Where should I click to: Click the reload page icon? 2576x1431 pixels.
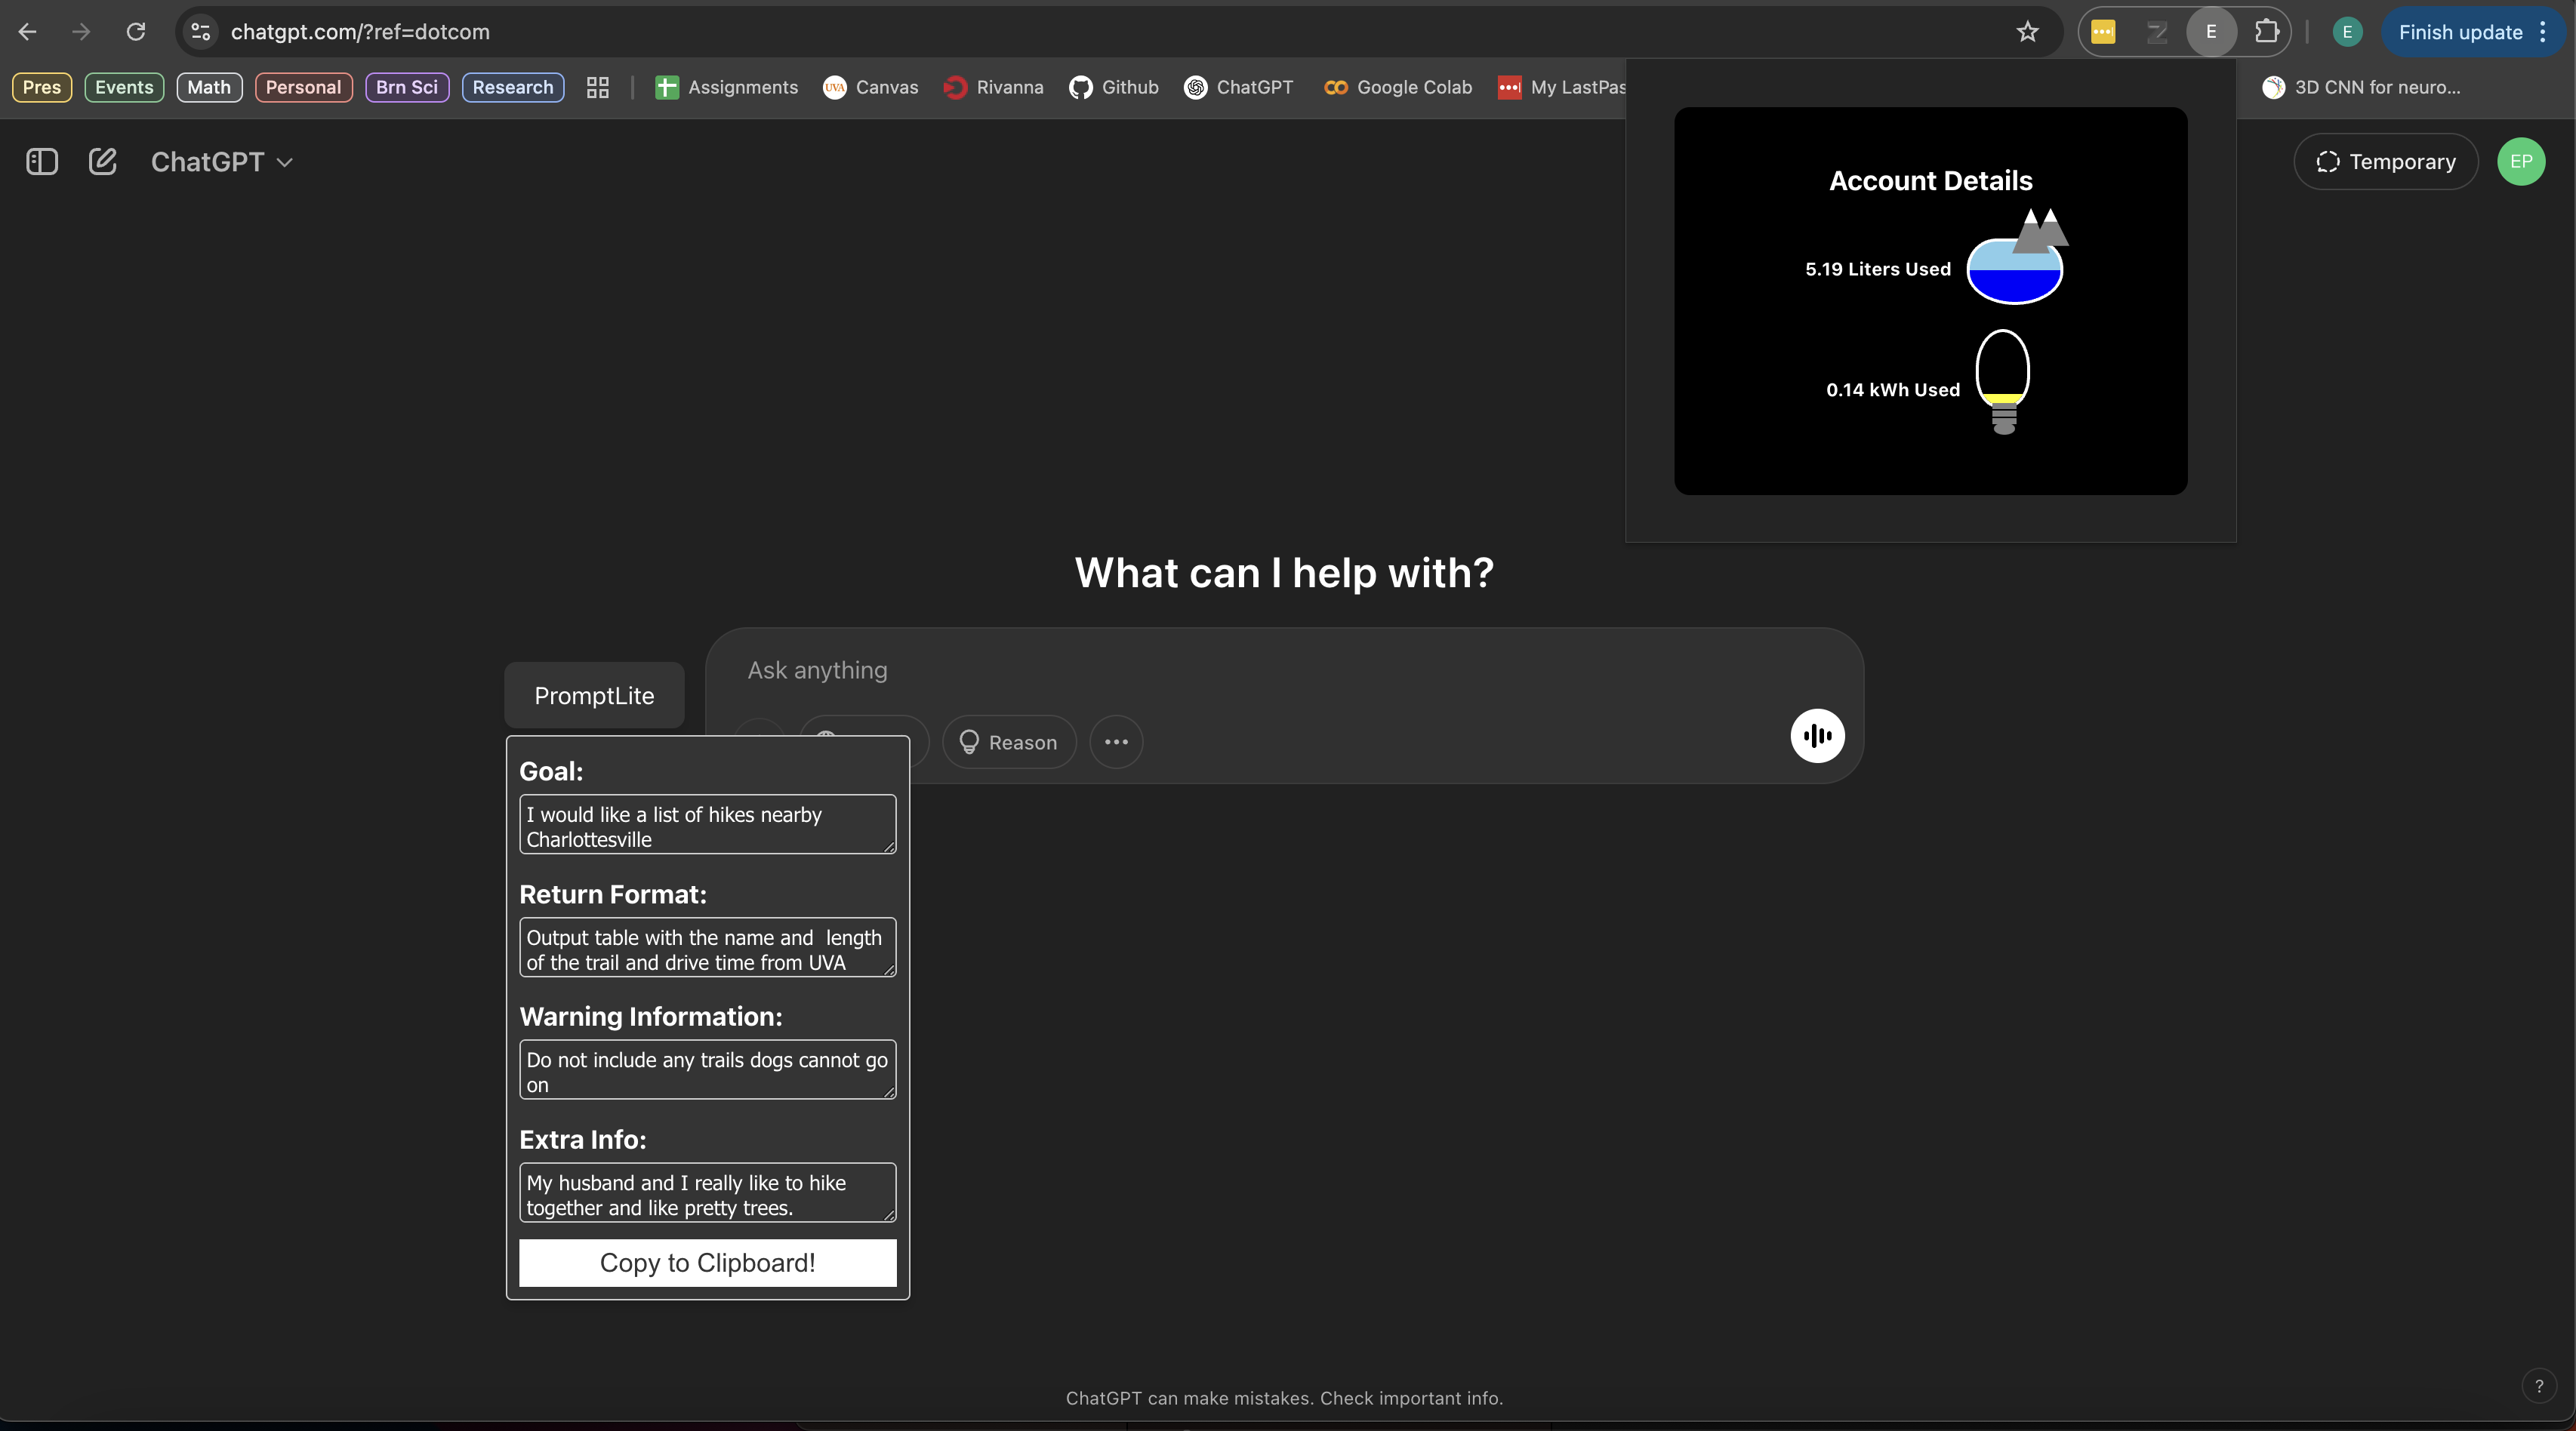[136, 32]
